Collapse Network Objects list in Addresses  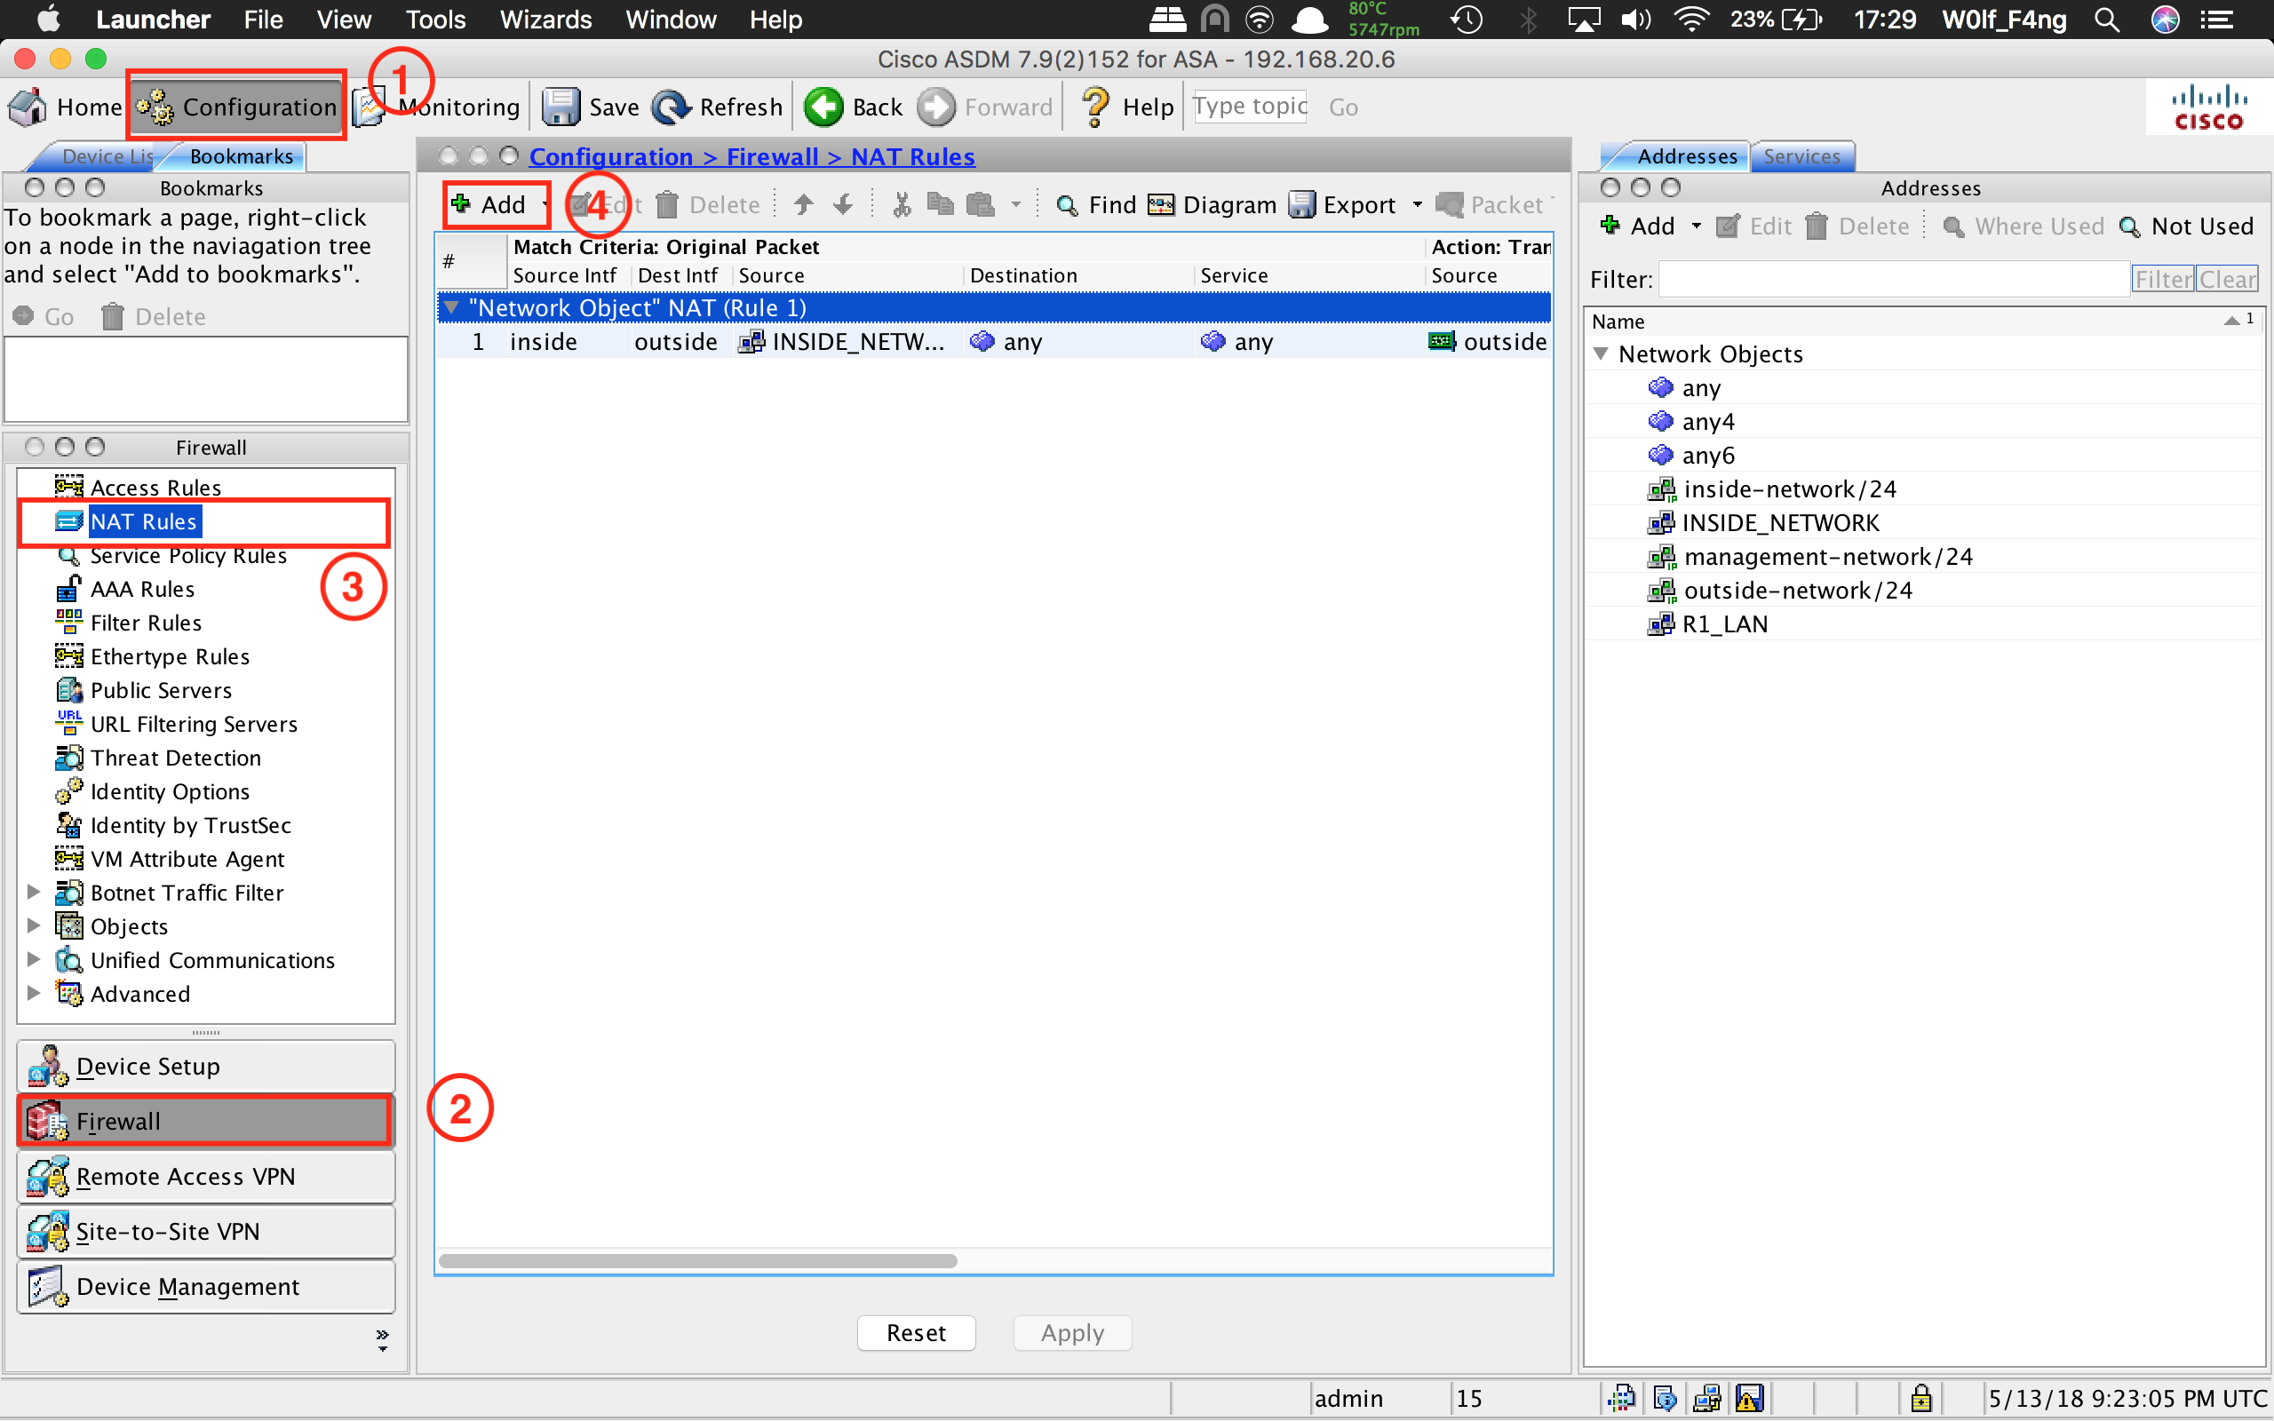point(1602,354)
